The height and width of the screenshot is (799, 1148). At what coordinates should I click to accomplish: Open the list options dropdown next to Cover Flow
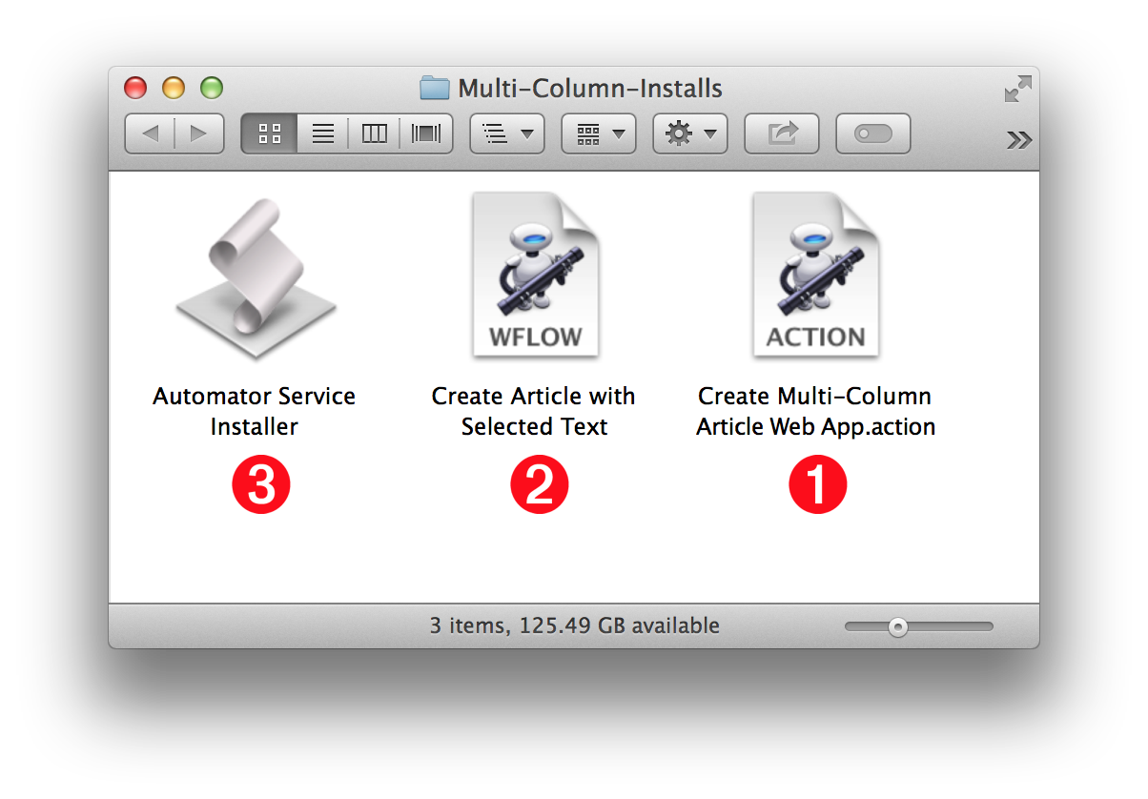pyautogui.click(x=507, y=133)
